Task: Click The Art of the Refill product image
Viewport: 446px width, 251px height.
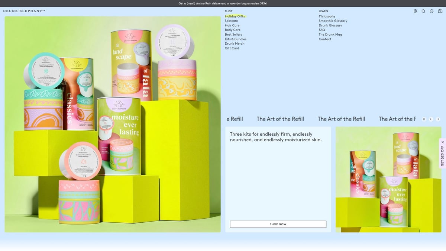Action: 388,180
